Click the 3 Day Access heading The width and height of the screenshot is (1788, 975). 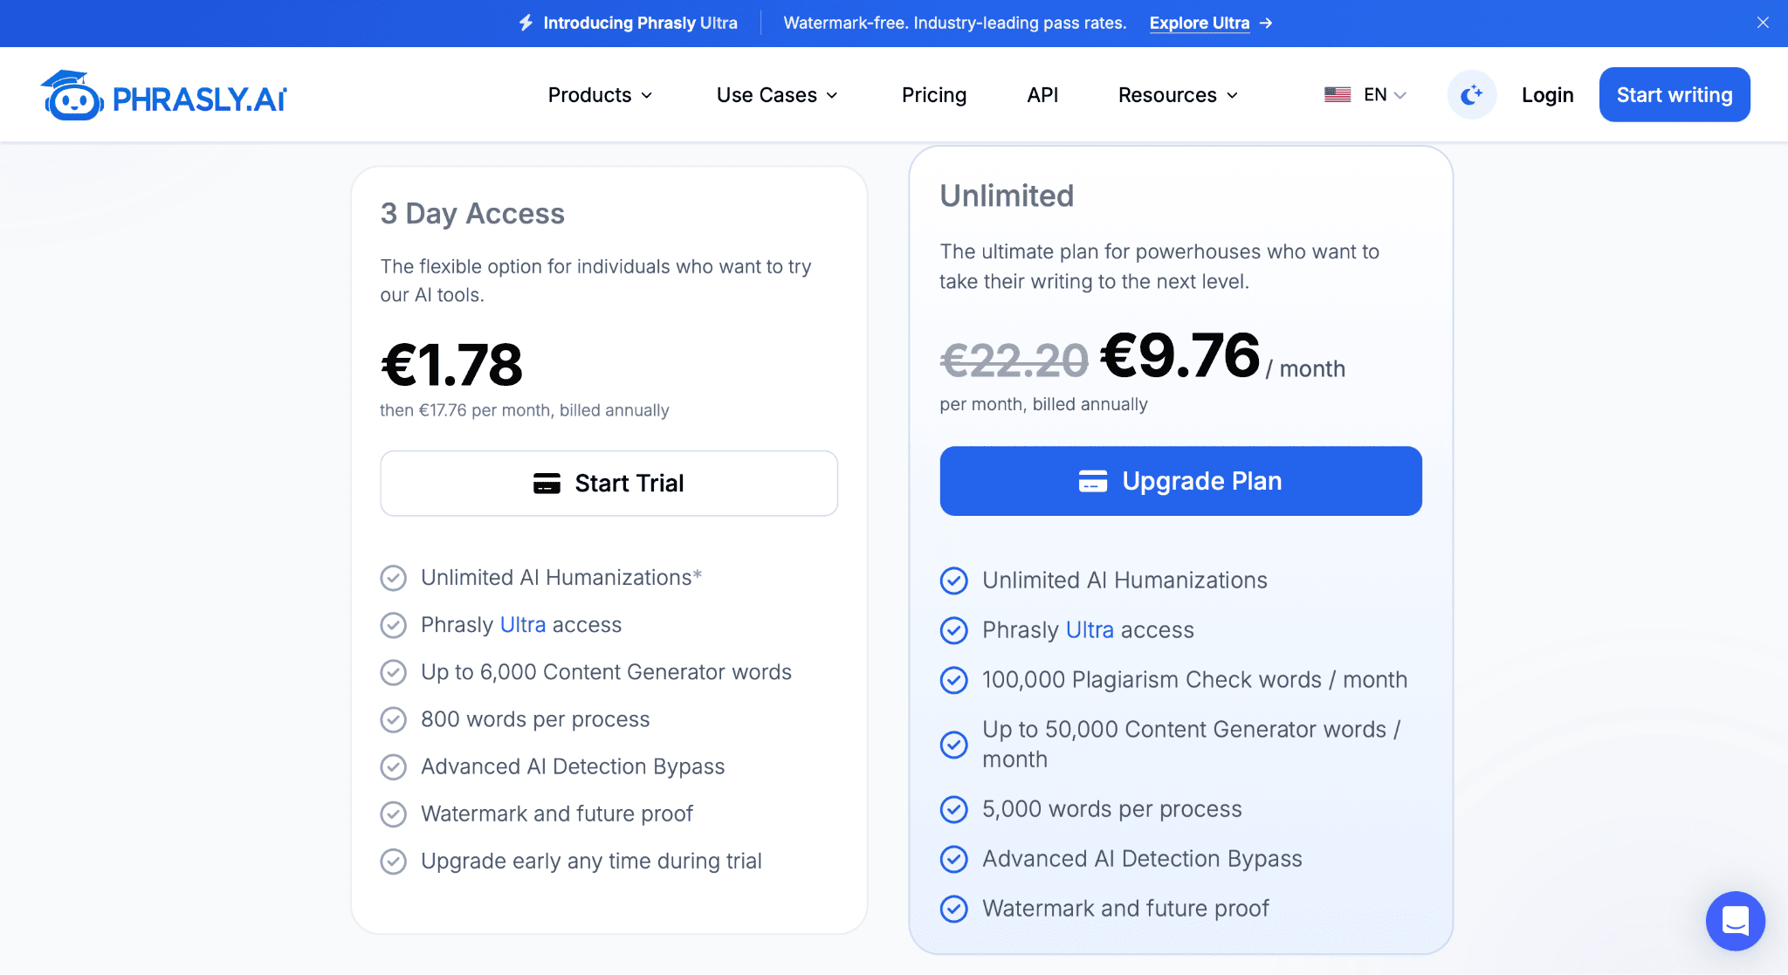pyautogui.click(x=472, y=214)
